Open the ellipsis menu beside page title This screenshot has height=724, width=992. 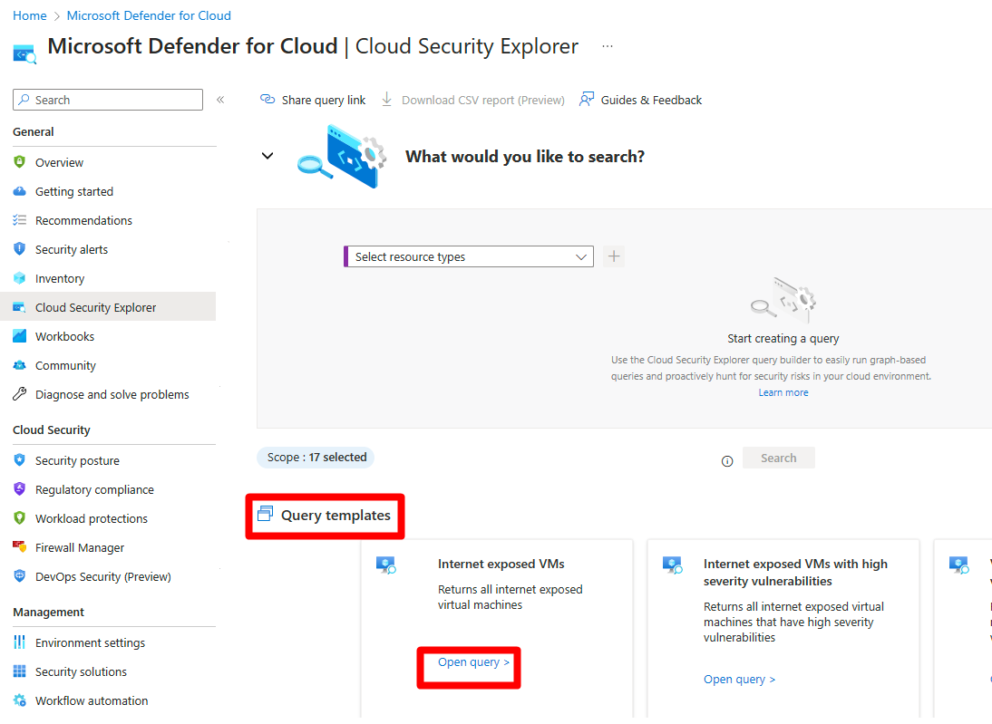point(608,46)
